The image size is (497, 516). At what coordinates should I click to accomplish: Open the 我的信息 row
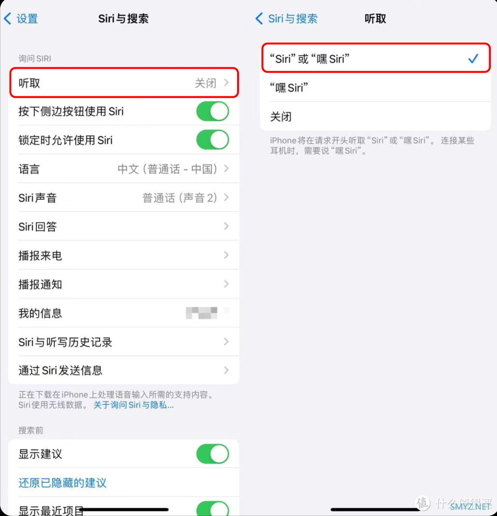pos(124,313)
